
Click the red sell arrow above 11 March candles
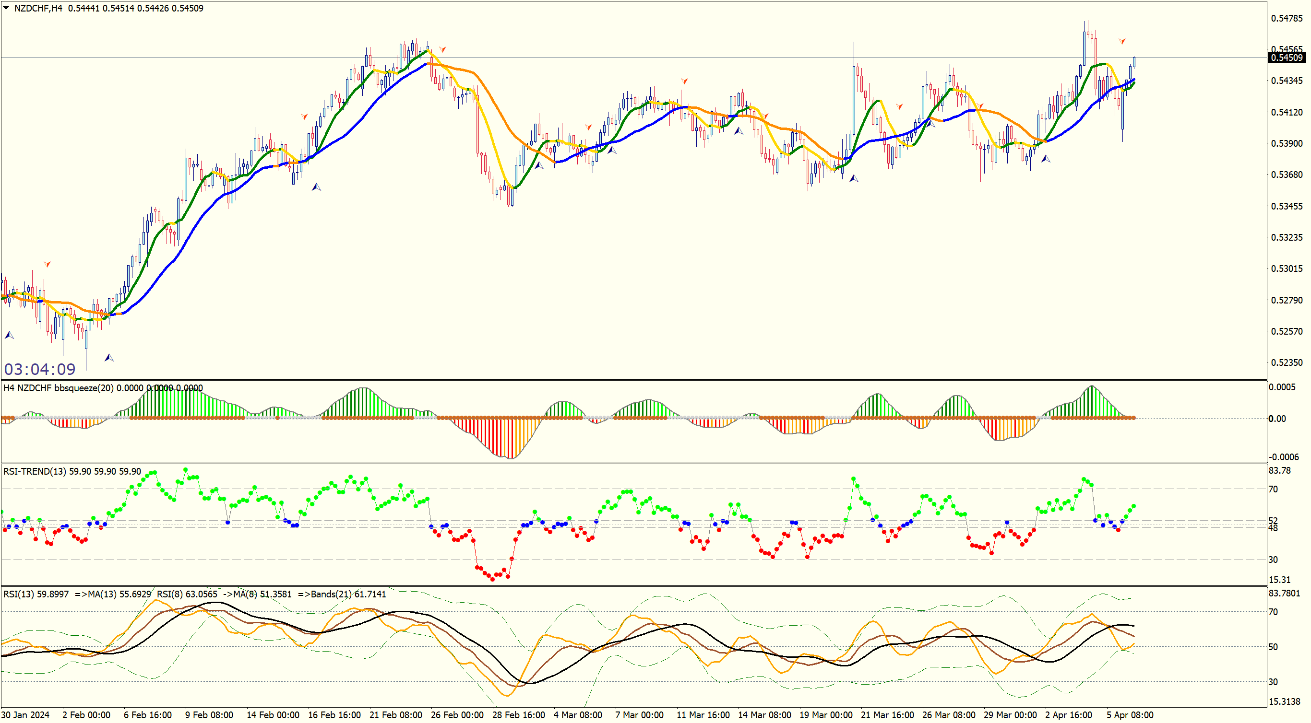point(684,81)
